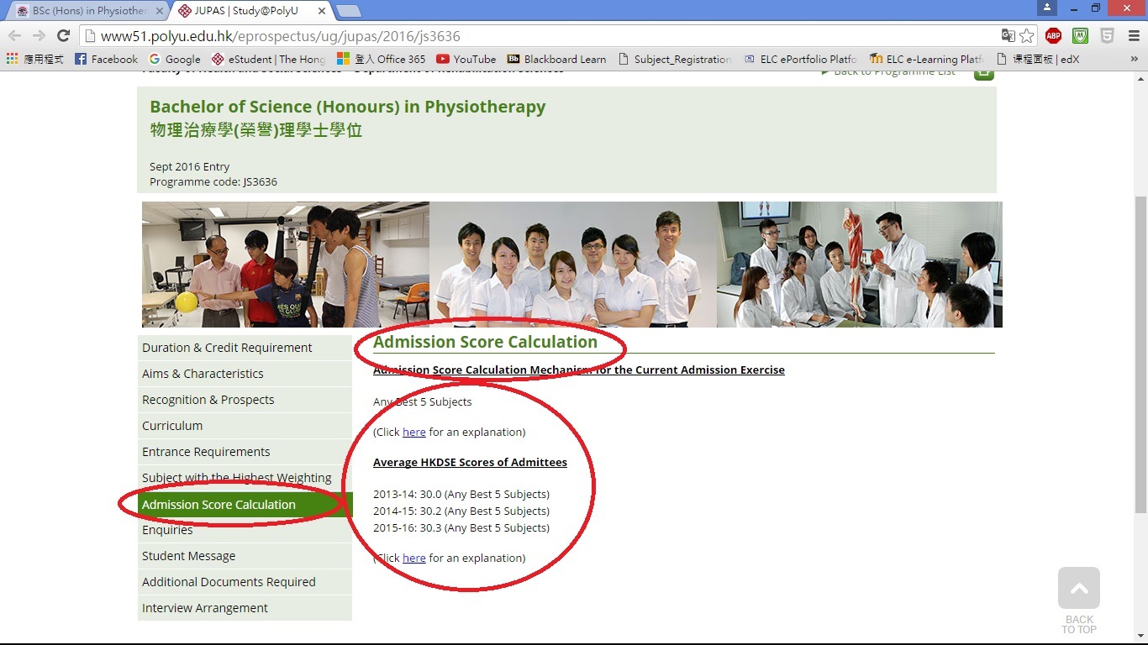Click the browser forward arrow

click(39, 36)
